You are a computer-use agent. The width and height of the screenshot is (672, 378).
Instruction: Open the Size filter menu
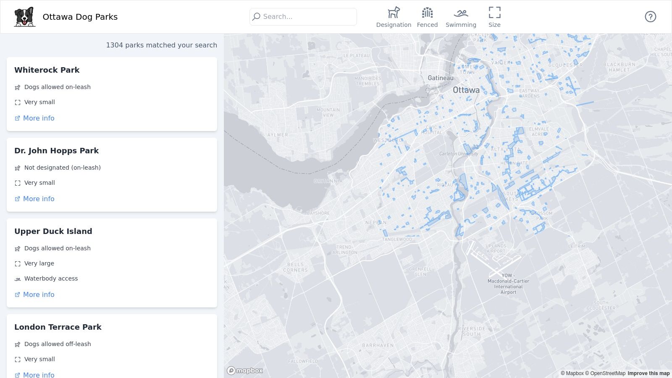click(x=494, y=17)
